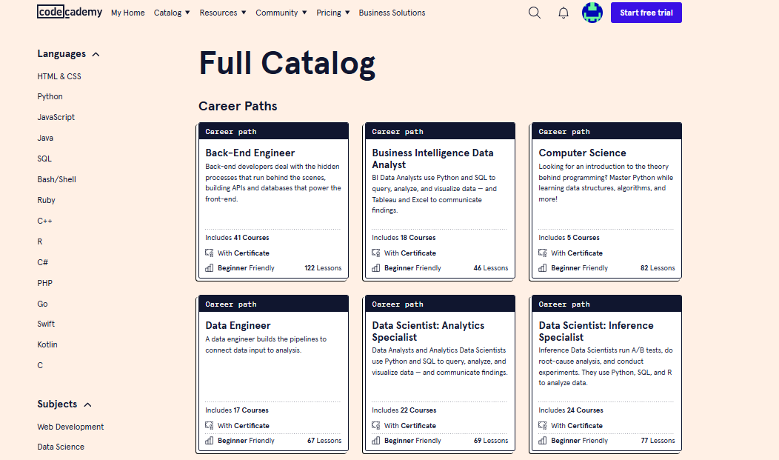This screenshot has height=460, width=779.
Task: Filter by Bash/Shell language
Action: pyautogui.click(x=56, y=179)
